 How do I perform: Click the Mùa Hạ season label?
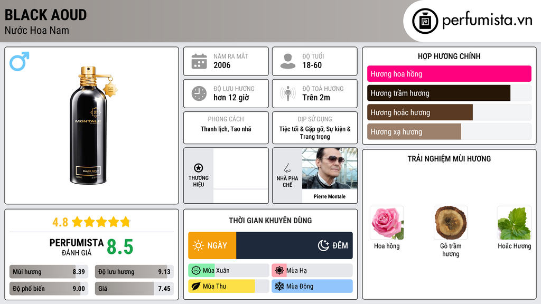point(296,271)
